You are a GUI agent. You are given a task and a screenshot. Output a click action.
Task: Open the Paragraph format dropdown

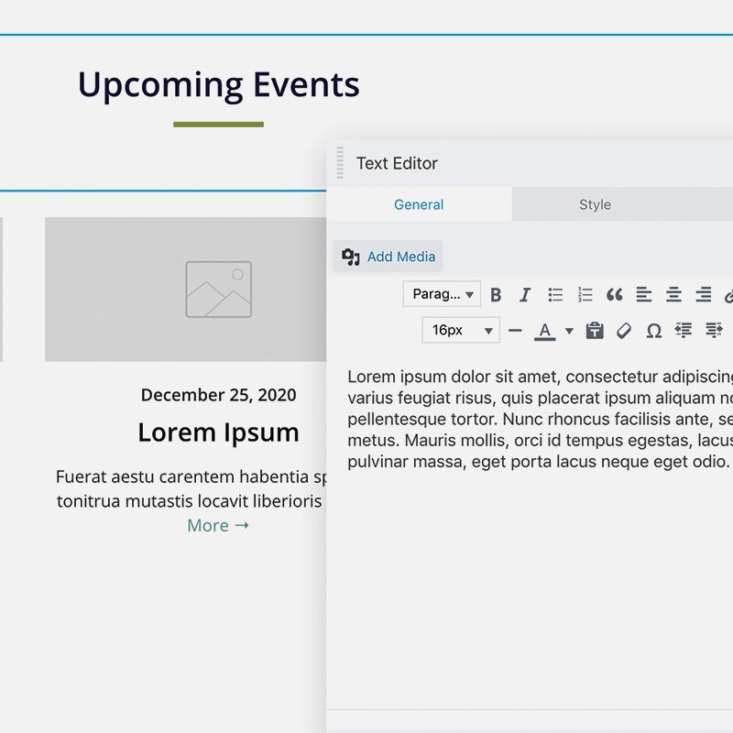(x=442, y=294)
